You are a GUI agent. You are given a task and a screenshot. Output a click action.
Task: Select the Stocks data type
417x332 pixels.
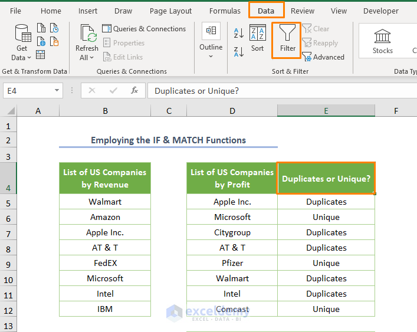point(382,40)
